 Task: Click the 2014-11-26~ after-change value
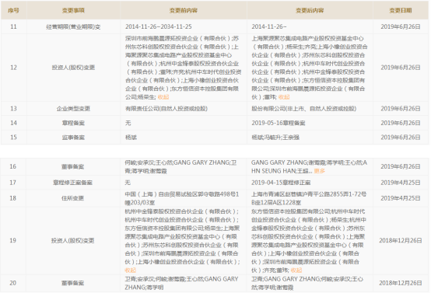click(269, 26)
